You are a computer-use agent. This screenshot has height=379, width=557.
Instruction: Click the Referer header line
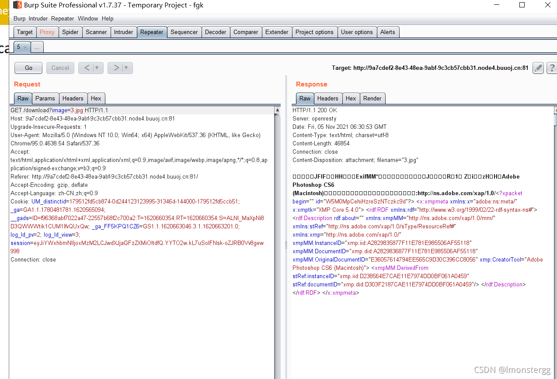[104, 176]
